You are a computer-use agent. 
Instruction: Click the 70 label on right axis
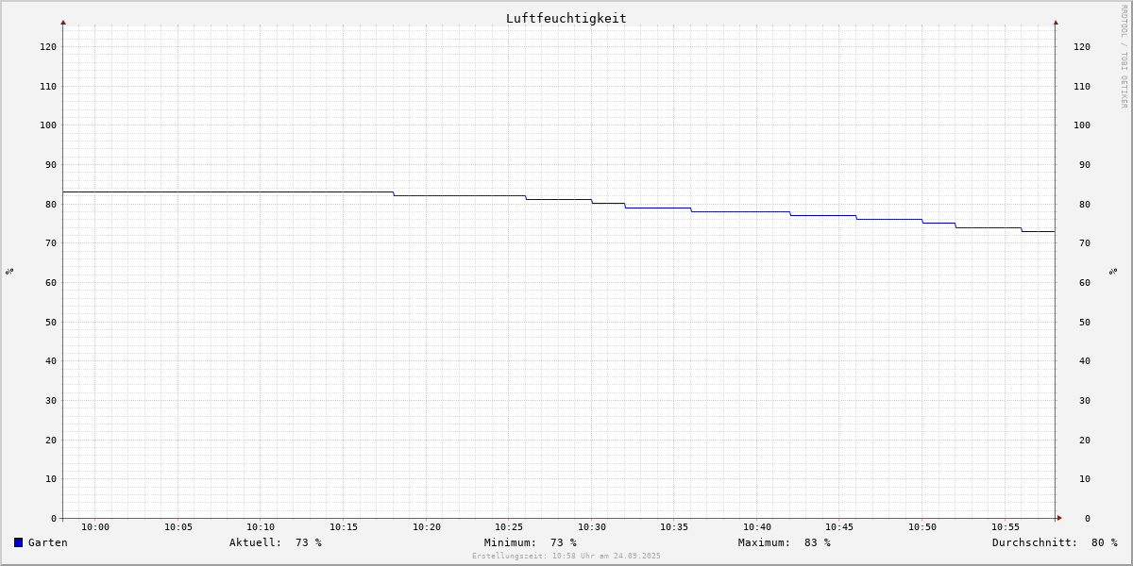(1085, 243)
